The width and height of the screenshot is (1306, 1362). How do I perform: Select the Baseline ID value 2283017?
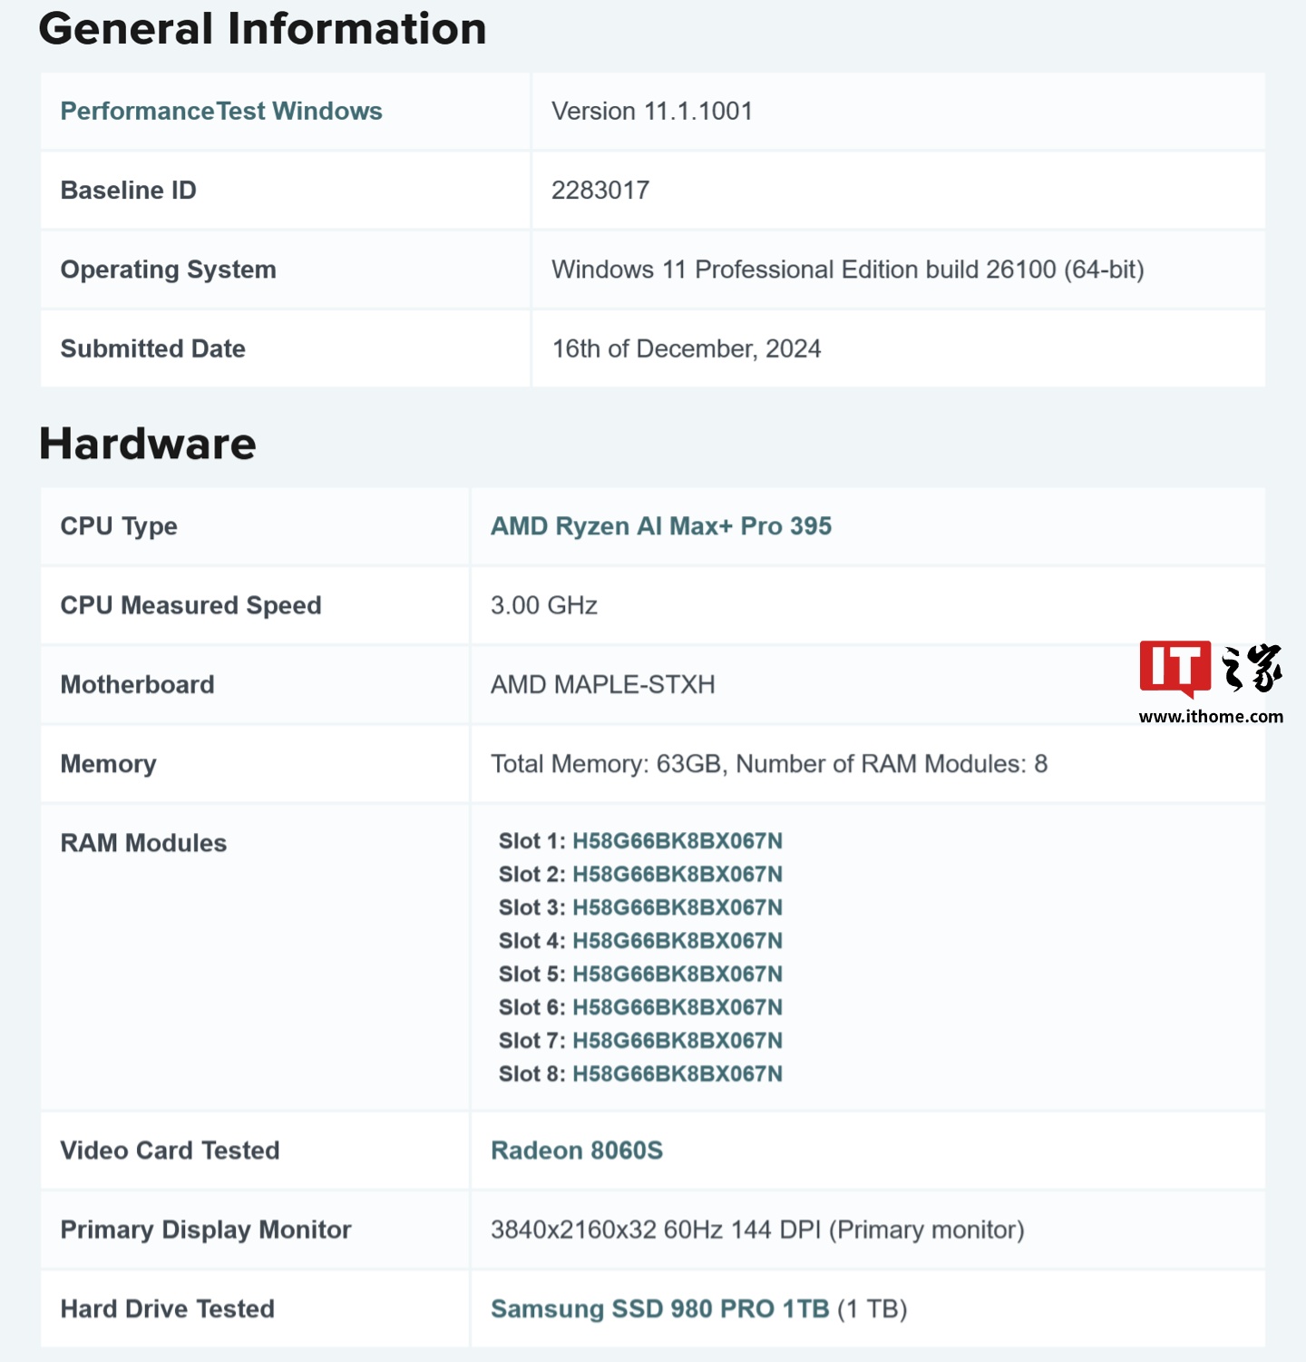tap(599, 190)
